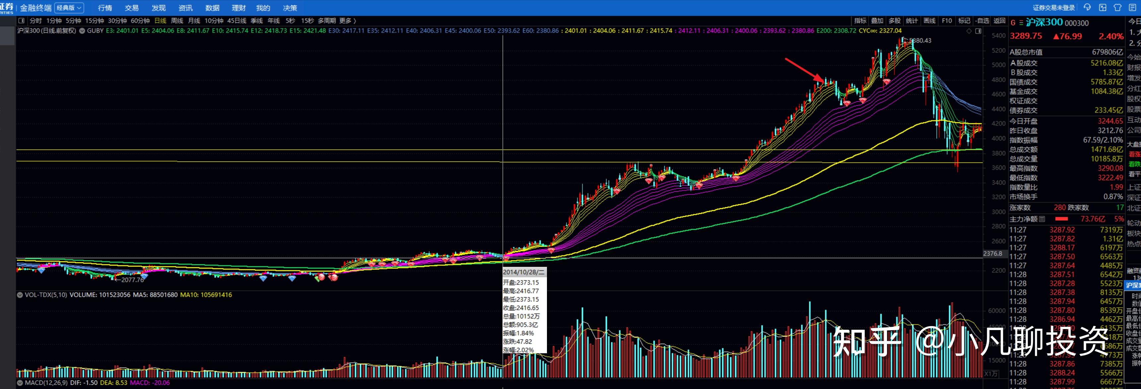
Task: Click the green list icon beside 沪深300
Action: point(1021,23)
